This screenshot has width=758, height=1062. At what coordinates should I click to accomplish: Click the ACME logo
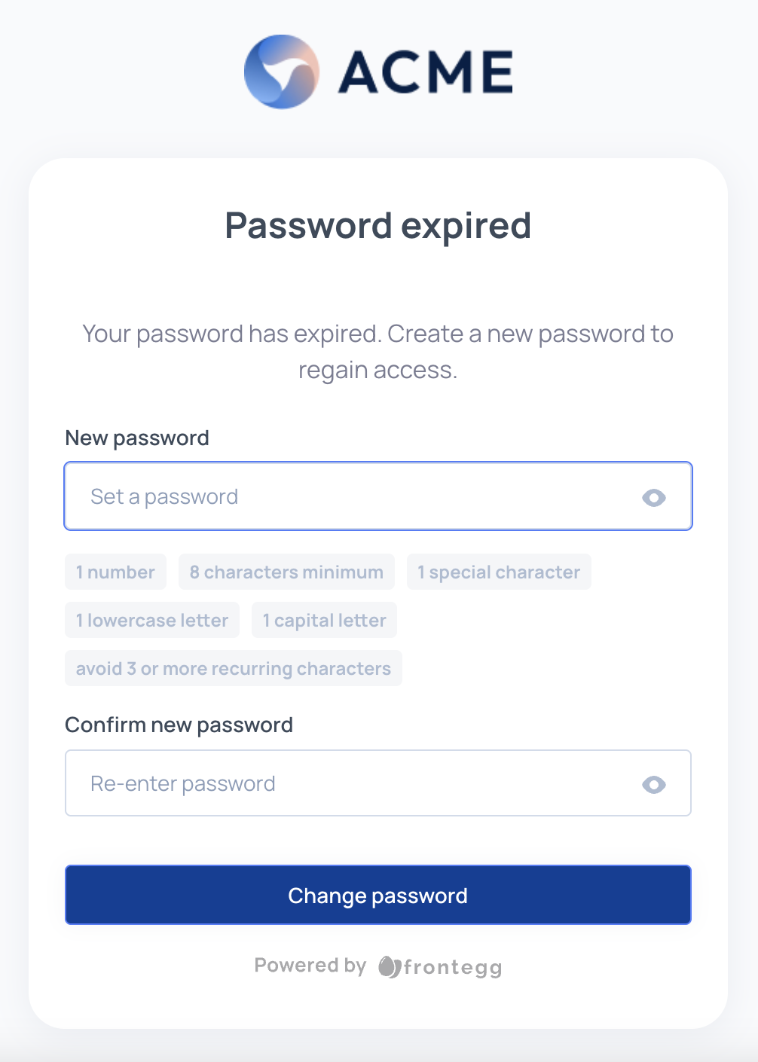click(x=378, y=72)
